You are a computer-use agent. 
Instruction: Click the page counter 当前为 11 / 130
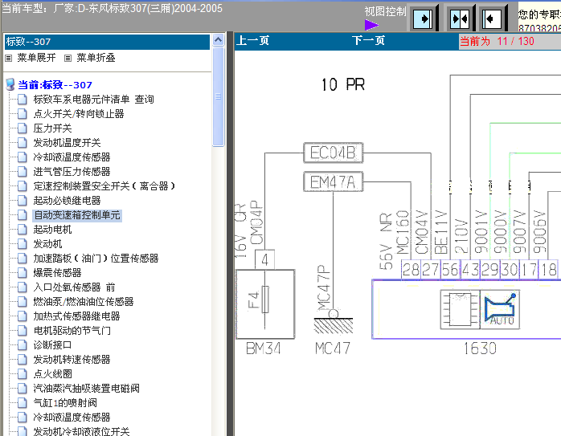coord(497,41)
